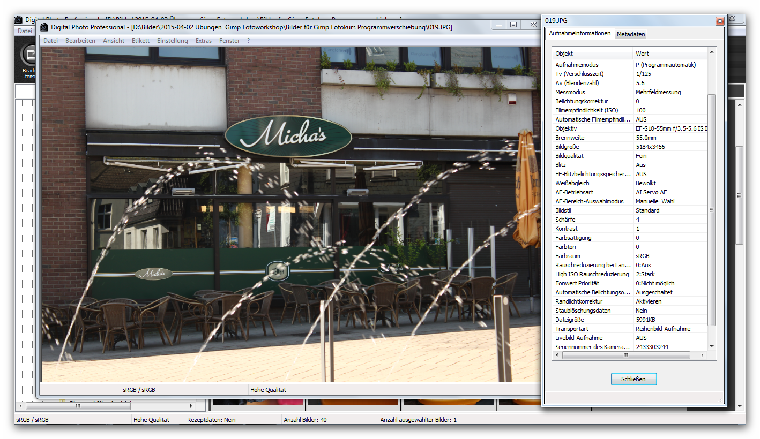This screenshot has height=439, width=760.
Task: Click the info list horizontal scroll-right arrow
Action: click(x=703, y=355)
